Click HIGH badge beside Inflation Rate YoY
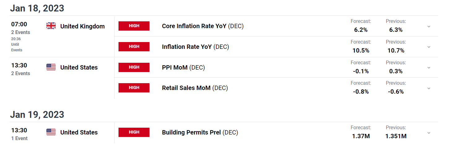453x145 pixels. click(x=134, y=46)
